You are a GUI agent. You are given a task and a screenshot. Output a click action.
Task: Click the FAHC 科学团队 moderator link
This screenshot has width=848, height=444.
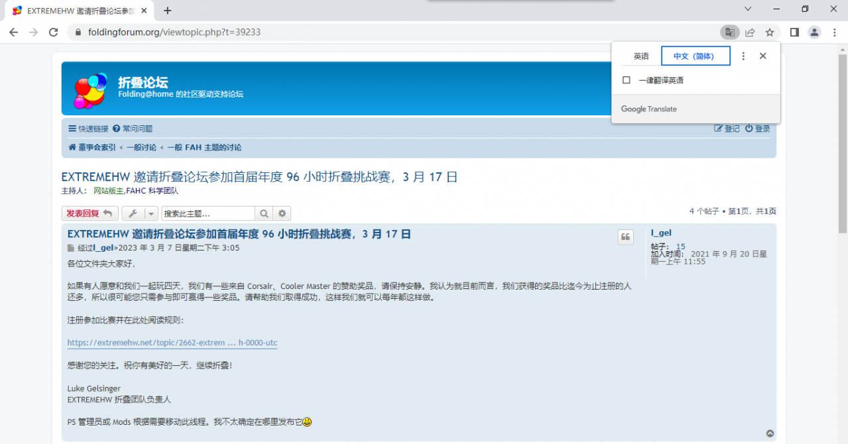(x=152, y=191)
